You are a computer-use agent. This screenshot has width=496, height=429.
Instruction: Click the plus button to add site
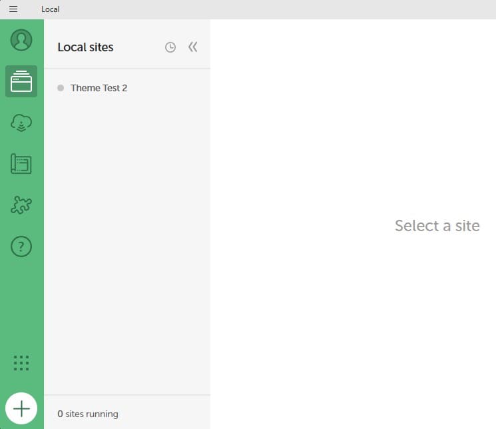(21, 408)
